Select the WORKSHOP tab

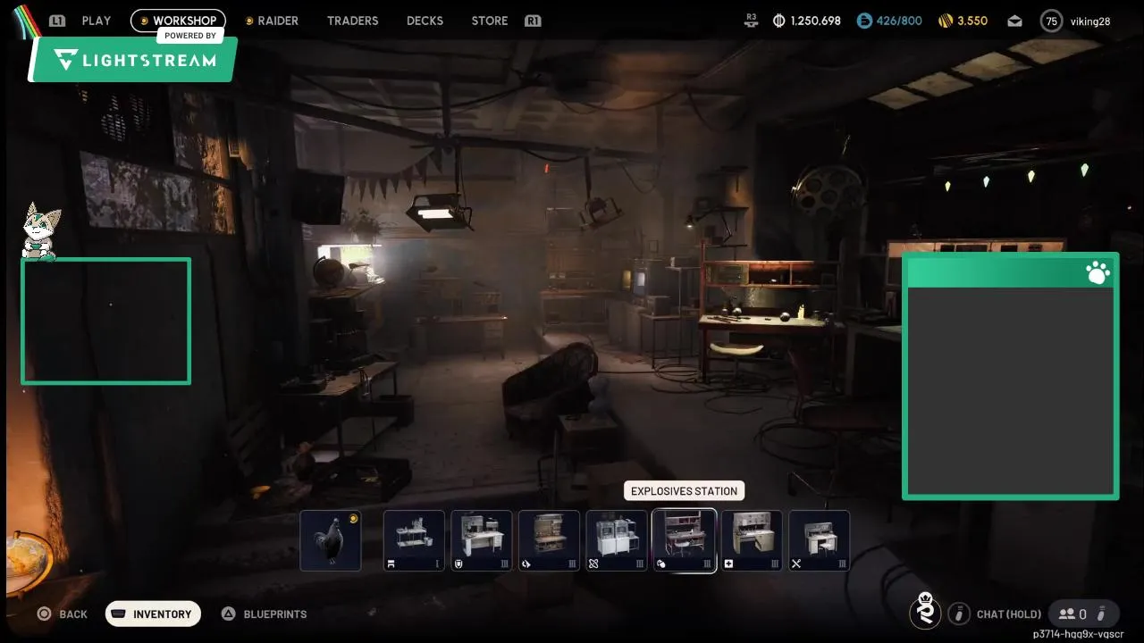pyautogui.click(x=178, y=21)
